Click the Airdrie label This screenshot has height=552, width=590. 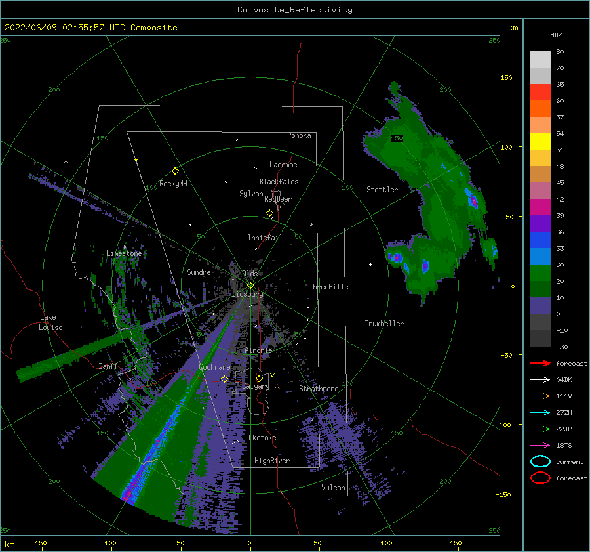click(x=258, y=350)
